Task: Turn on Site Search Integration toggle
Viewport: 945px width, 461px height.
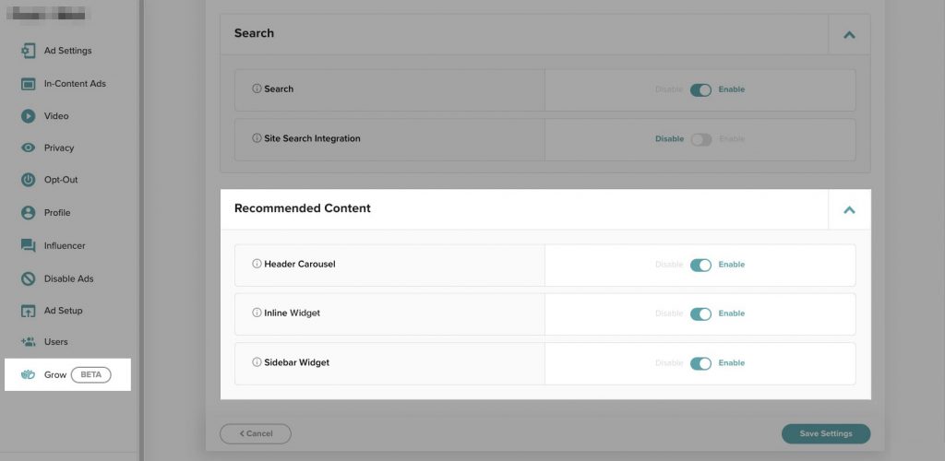Action: (x=701, y=139)
